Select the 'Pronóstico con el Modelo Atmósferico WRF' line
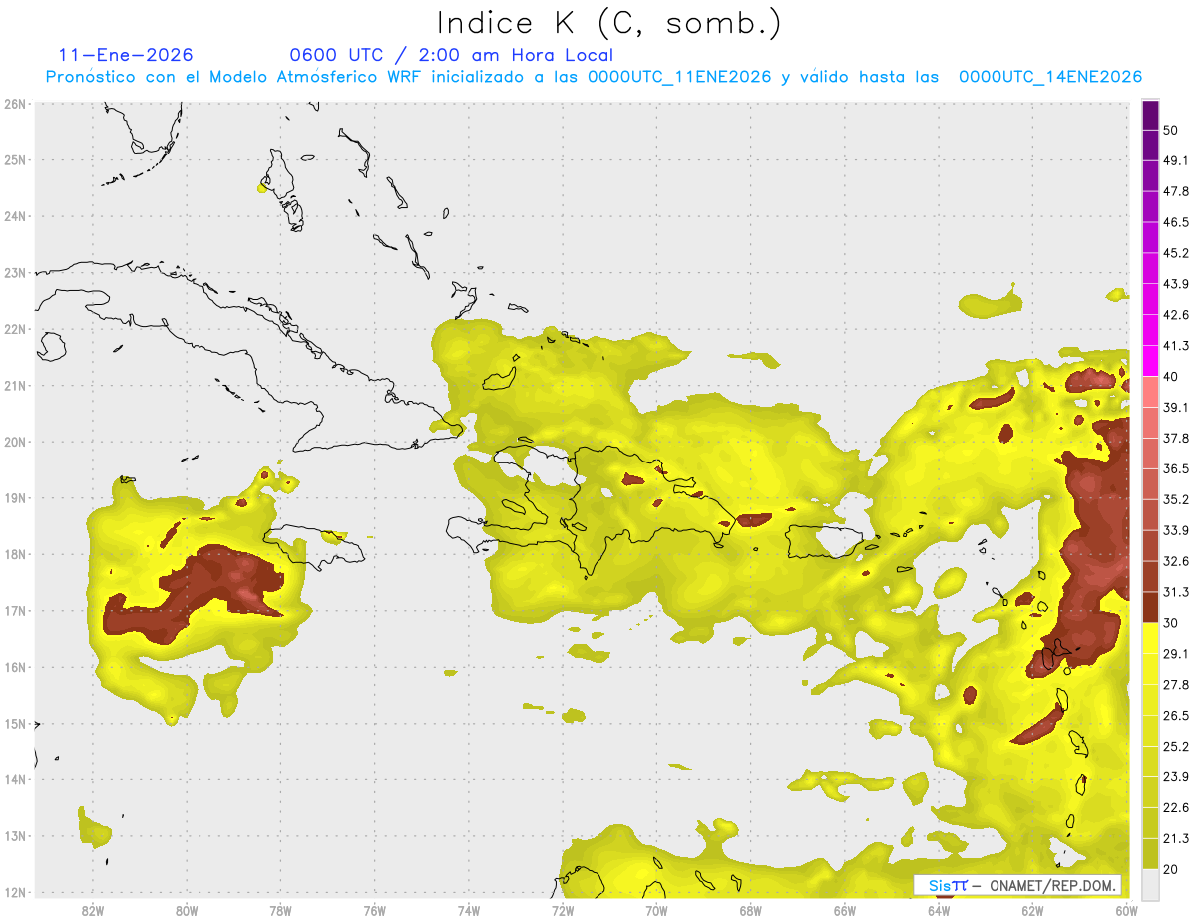The width and height of the screenshot is (1197, 924). click(x=594, y=77)
